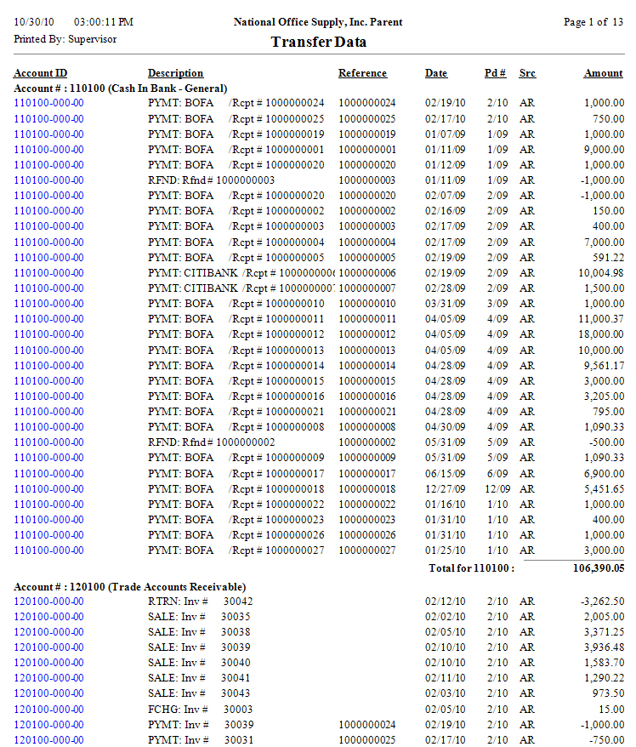Click the 106,390.05 total for account 110100

[x=592, y=568]
